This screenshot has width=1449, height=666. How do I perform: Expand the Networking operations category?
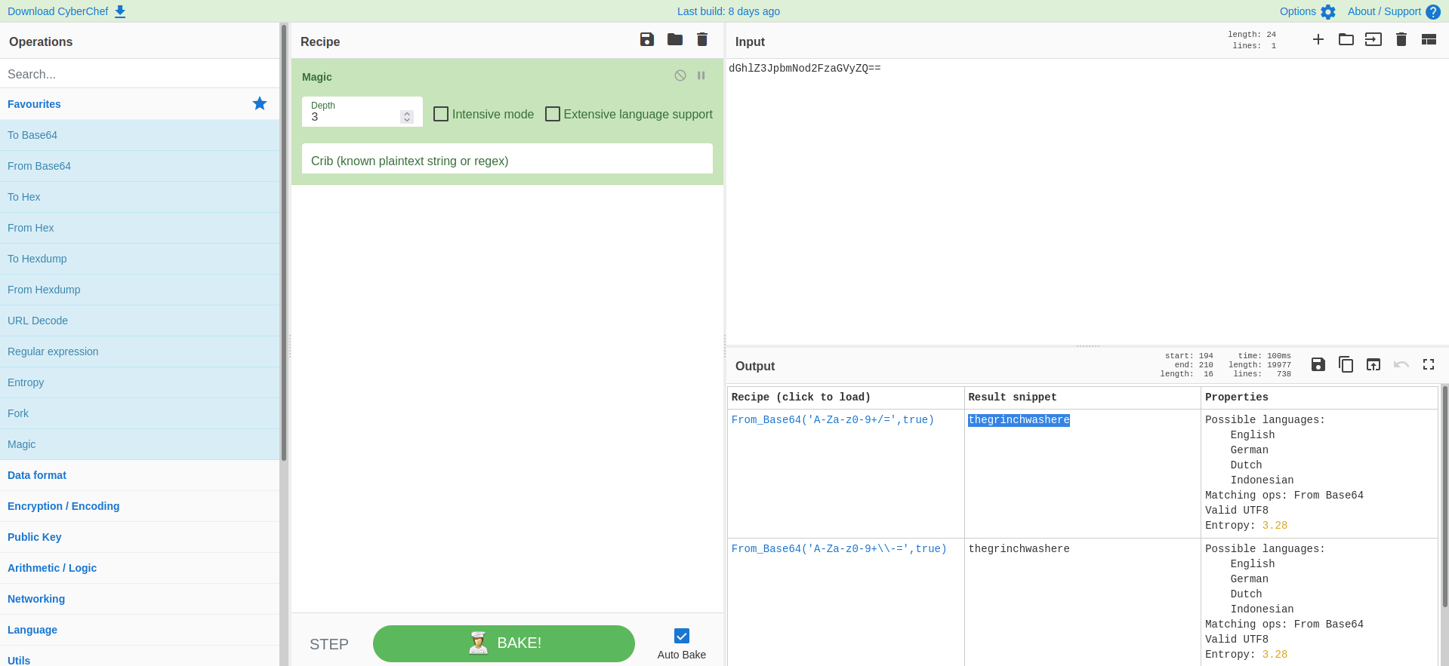(36, 599)
